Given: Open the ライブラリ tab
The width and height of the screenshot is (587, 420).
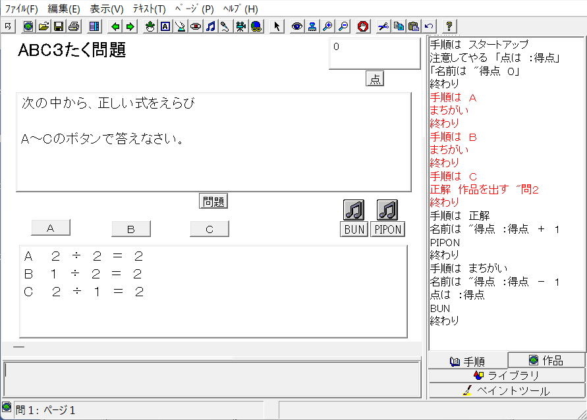Looking at the screenshot, I should click(507, 375).
